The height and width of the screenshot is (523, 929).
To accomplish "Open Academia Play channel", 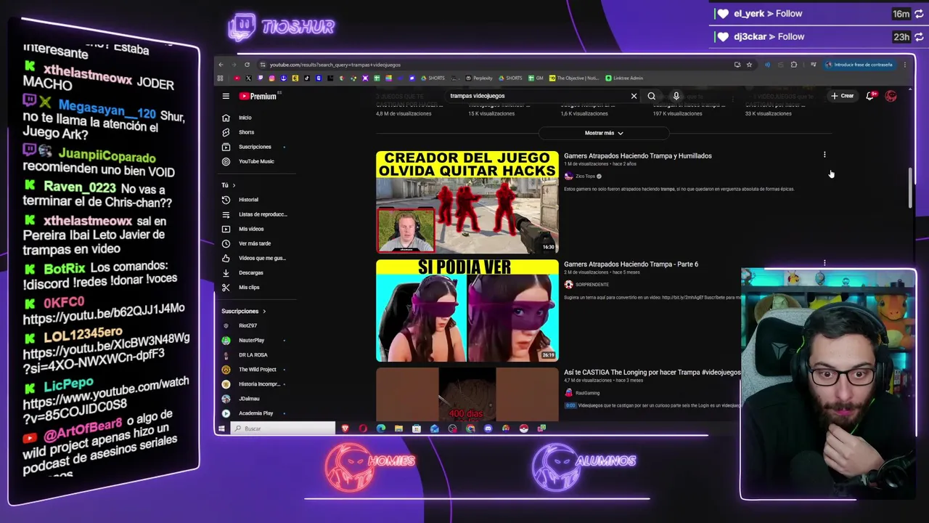I will (x=250, y=413).
